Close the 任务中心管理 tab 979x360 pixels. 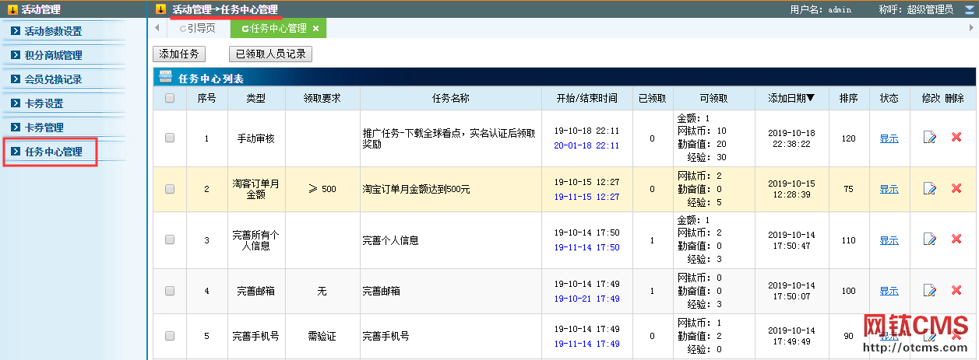[315, 29]
